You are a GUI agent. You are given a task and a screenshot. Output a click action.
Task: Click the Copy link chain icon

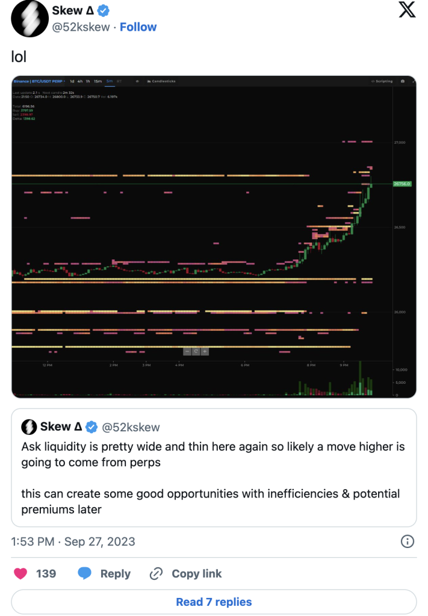pos(157,573)
